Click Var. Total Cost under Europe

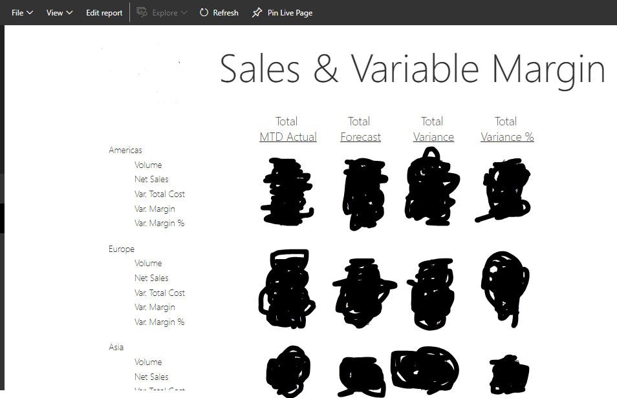coord(159,293)
